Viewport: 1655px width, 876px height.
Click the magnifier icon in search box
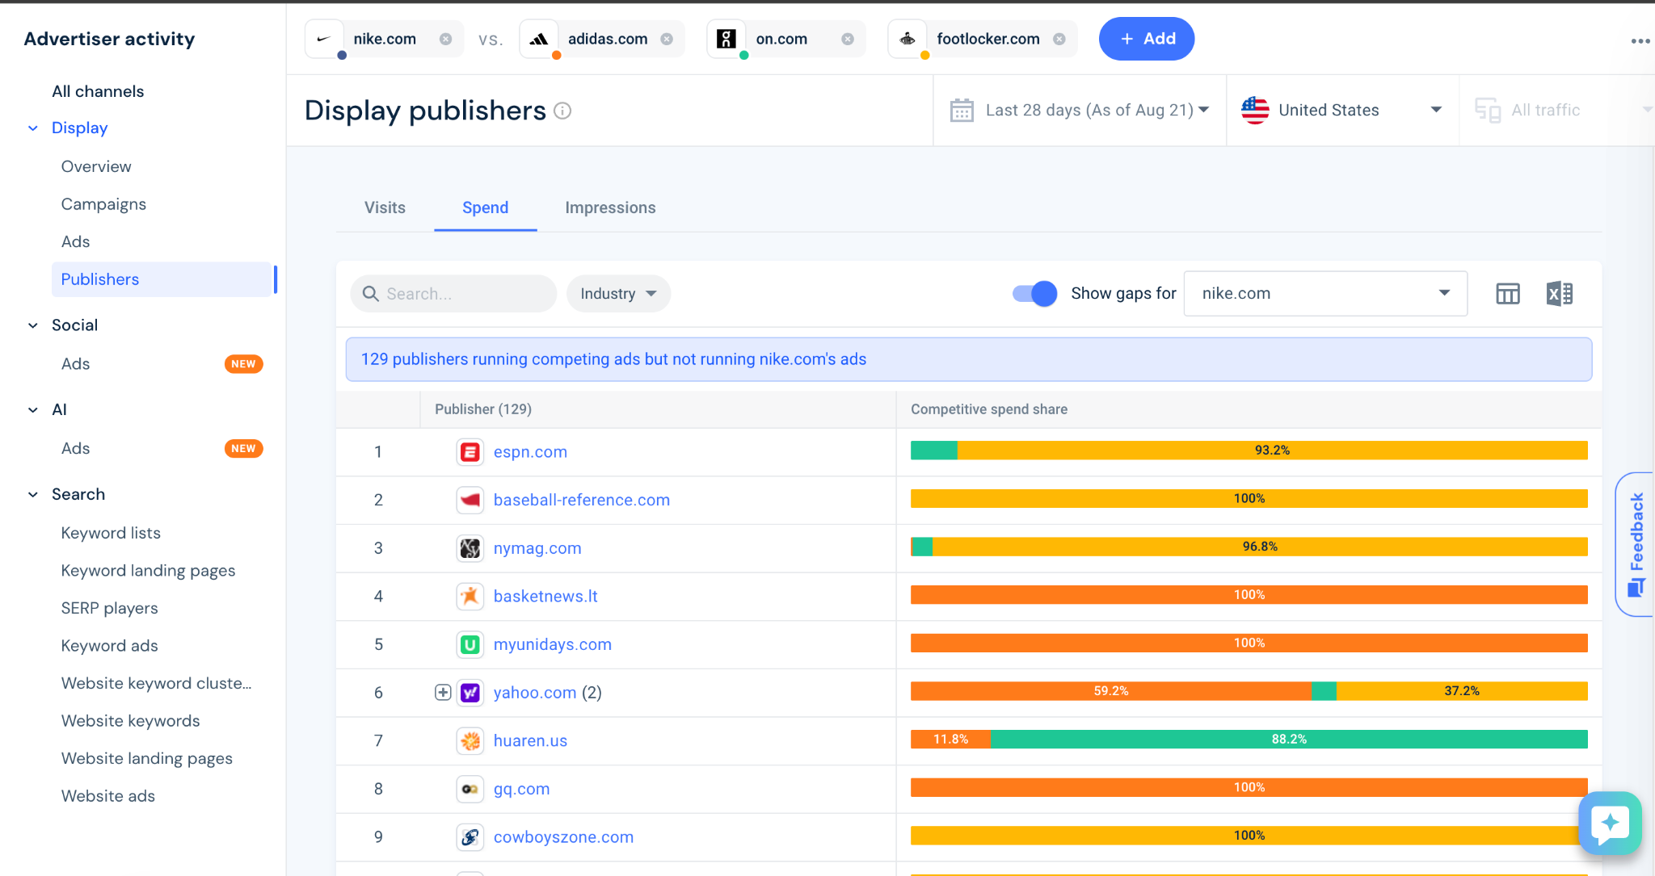coord(371,294)
